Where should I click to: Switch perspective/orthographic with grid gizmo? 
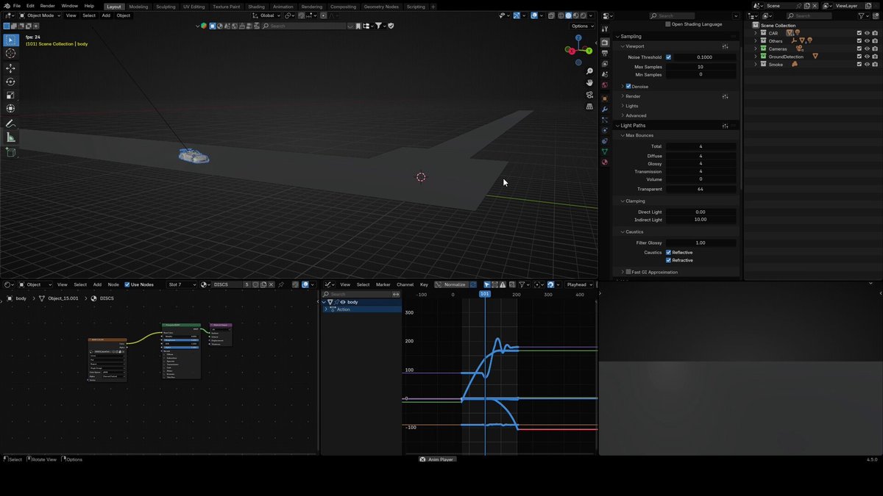[x=589, y=107]
